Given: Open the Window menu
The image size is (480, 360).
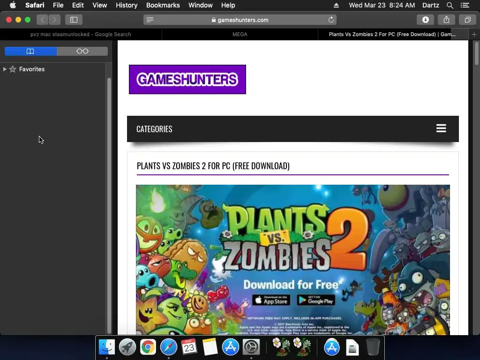Looking at the screenshot, I should pos(200,5).
